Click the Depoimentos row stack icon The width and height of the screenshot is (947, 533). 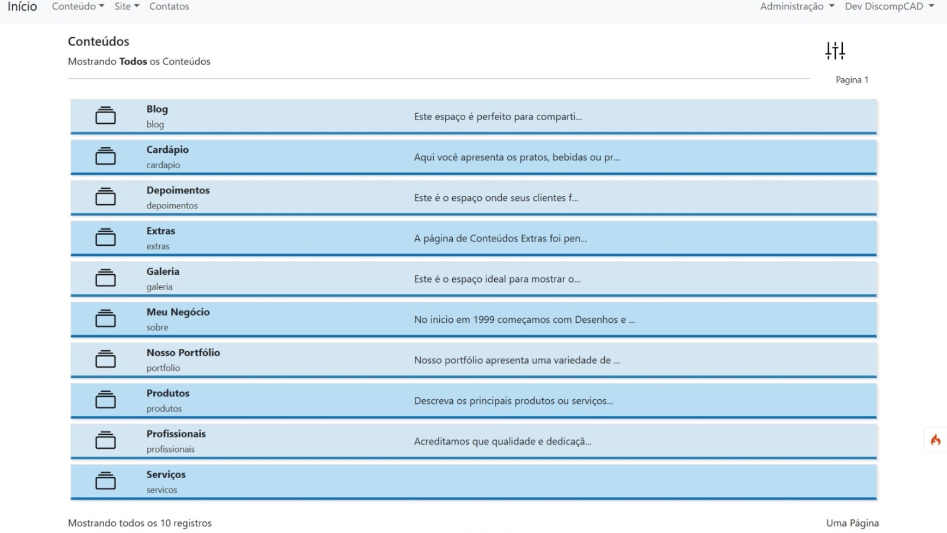point(105,197)
